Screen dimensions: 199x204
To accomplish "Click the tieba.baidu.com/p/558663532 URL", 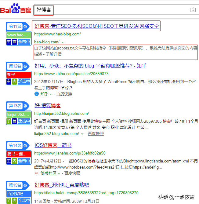I will 86,193.
